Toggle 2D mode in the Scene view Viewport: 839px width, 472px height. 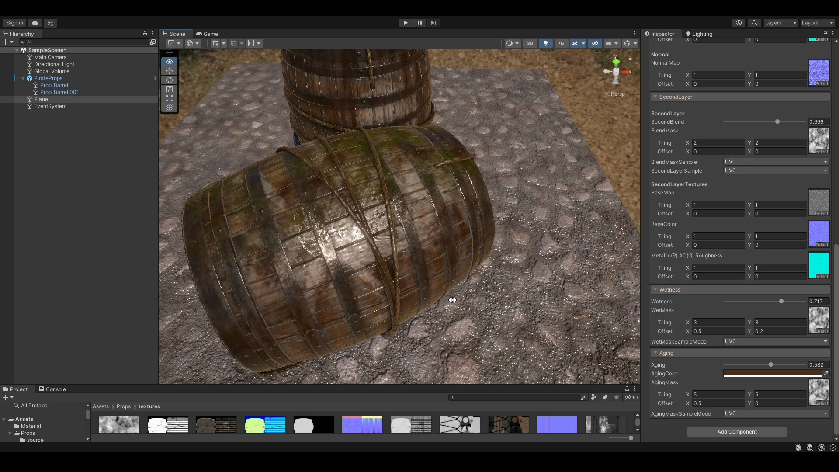click(530, 43)
